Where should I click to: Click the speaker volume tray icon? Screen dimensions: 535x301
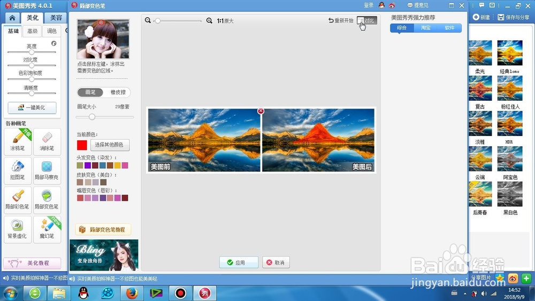pyautogui.click(x=484, y=294)
